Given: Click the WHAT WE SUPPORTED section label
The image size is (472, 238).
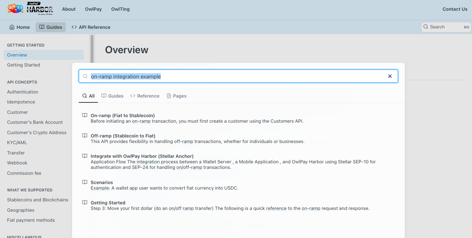Looking at the screenshot, I should pos(30,190).
